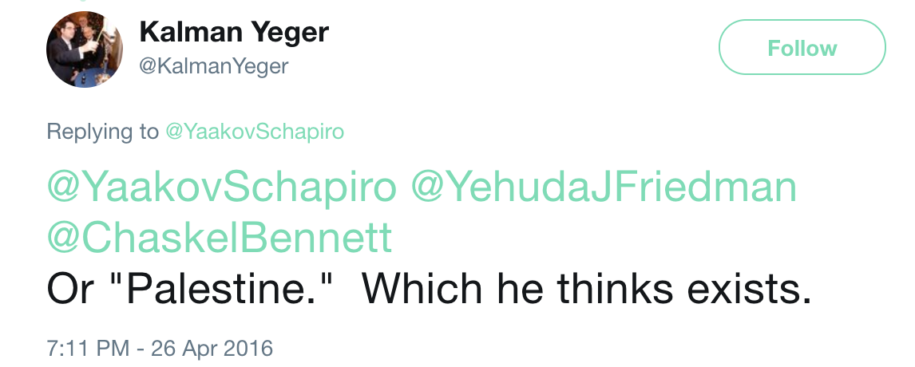This screenshot has width=915, height=367.
Task: Click the 7:11 PM - 26 Apr 2016 timestamp
Action: [x=160, y=349]
